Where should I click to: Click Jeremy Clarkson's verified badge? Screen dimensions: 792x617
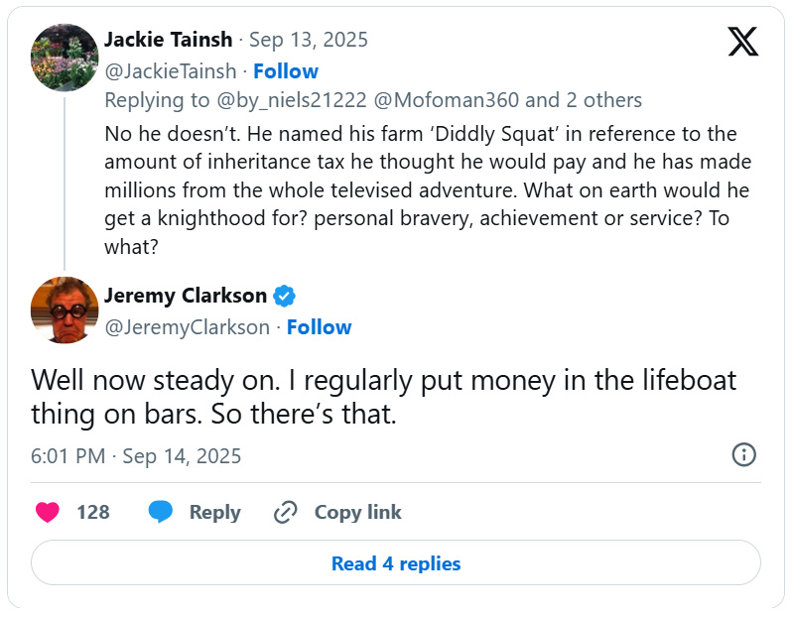coord(285,296)
